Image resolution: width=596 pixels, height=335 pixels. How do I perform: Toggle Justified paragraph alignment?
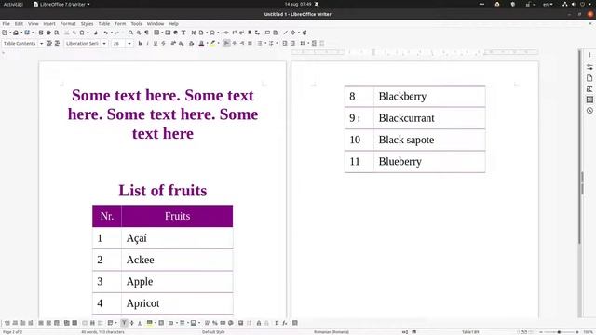[x=250, y=44]
